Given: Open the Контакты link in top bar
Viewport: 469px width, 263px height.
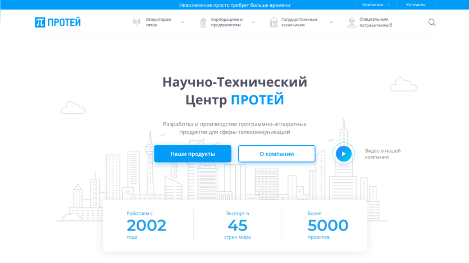Looking at the screenshot, I should [416, 5].
